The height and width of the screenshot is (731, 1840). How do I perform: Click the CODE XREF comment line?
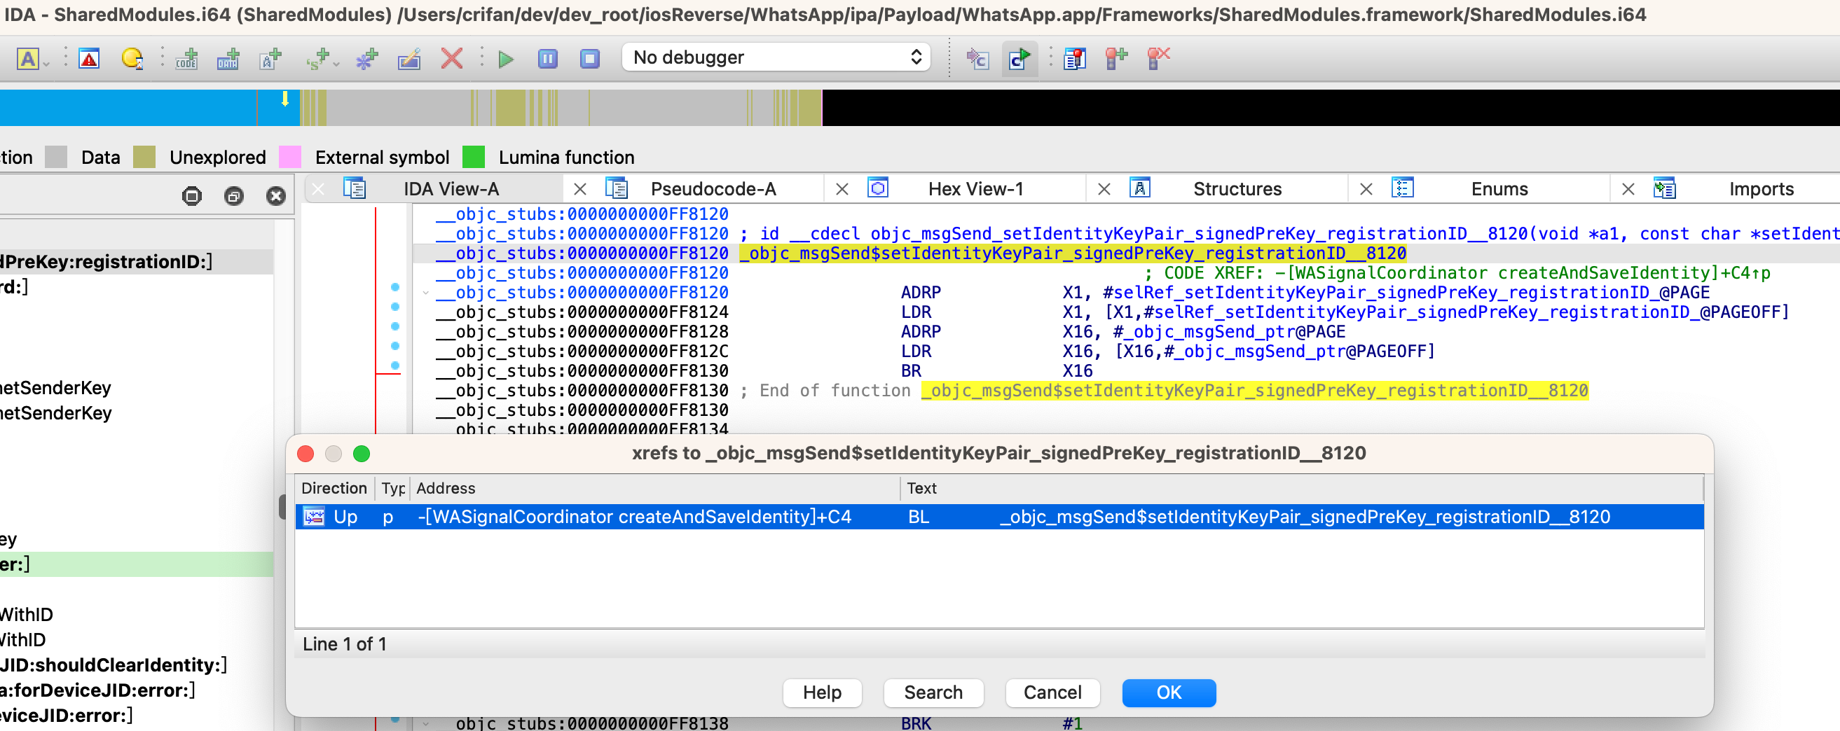point(1457,273)
